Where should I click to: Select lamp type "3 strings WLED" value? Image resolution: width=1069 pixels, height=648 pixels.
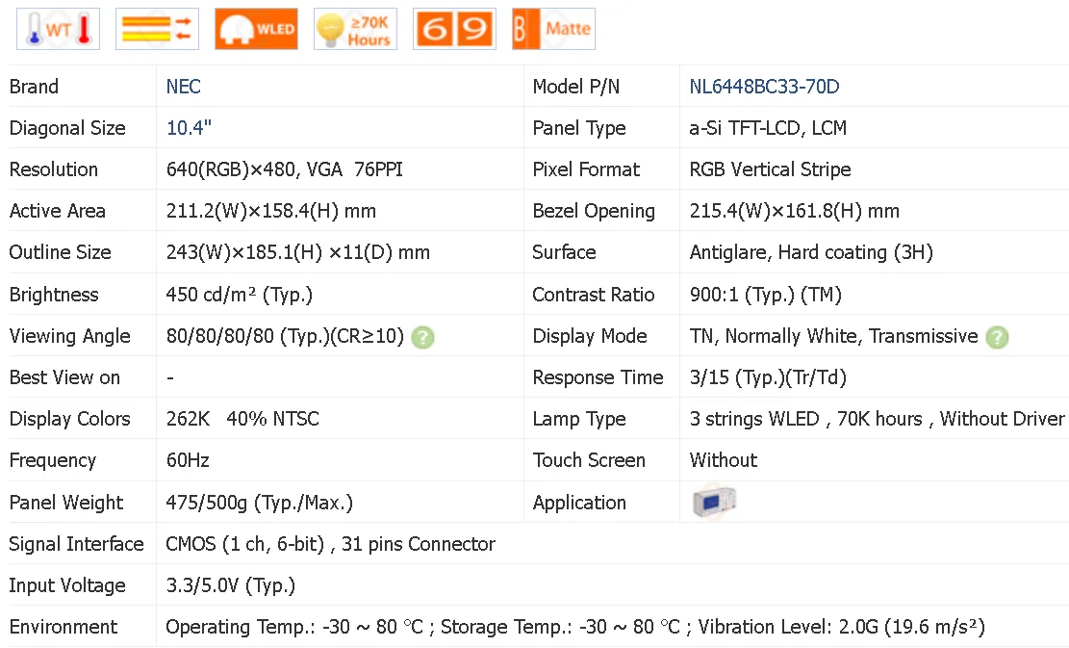pyautogui.click(x=754, y=419)
